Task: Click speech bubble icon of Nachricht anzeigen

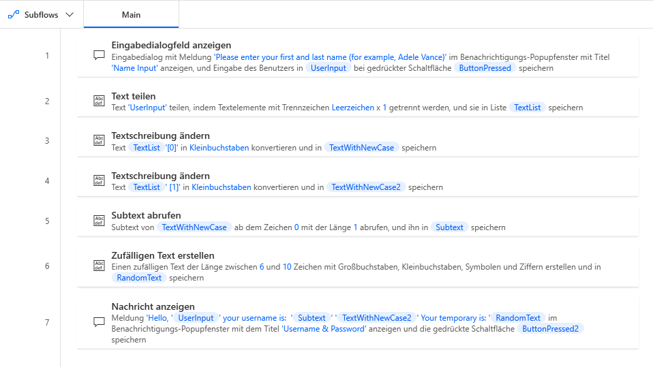Action: point(99,322)
